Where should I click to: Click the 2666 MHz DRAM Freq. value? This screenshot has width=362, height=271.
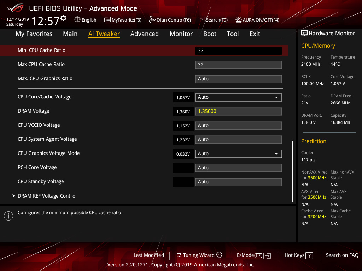(x=340, y=103)
